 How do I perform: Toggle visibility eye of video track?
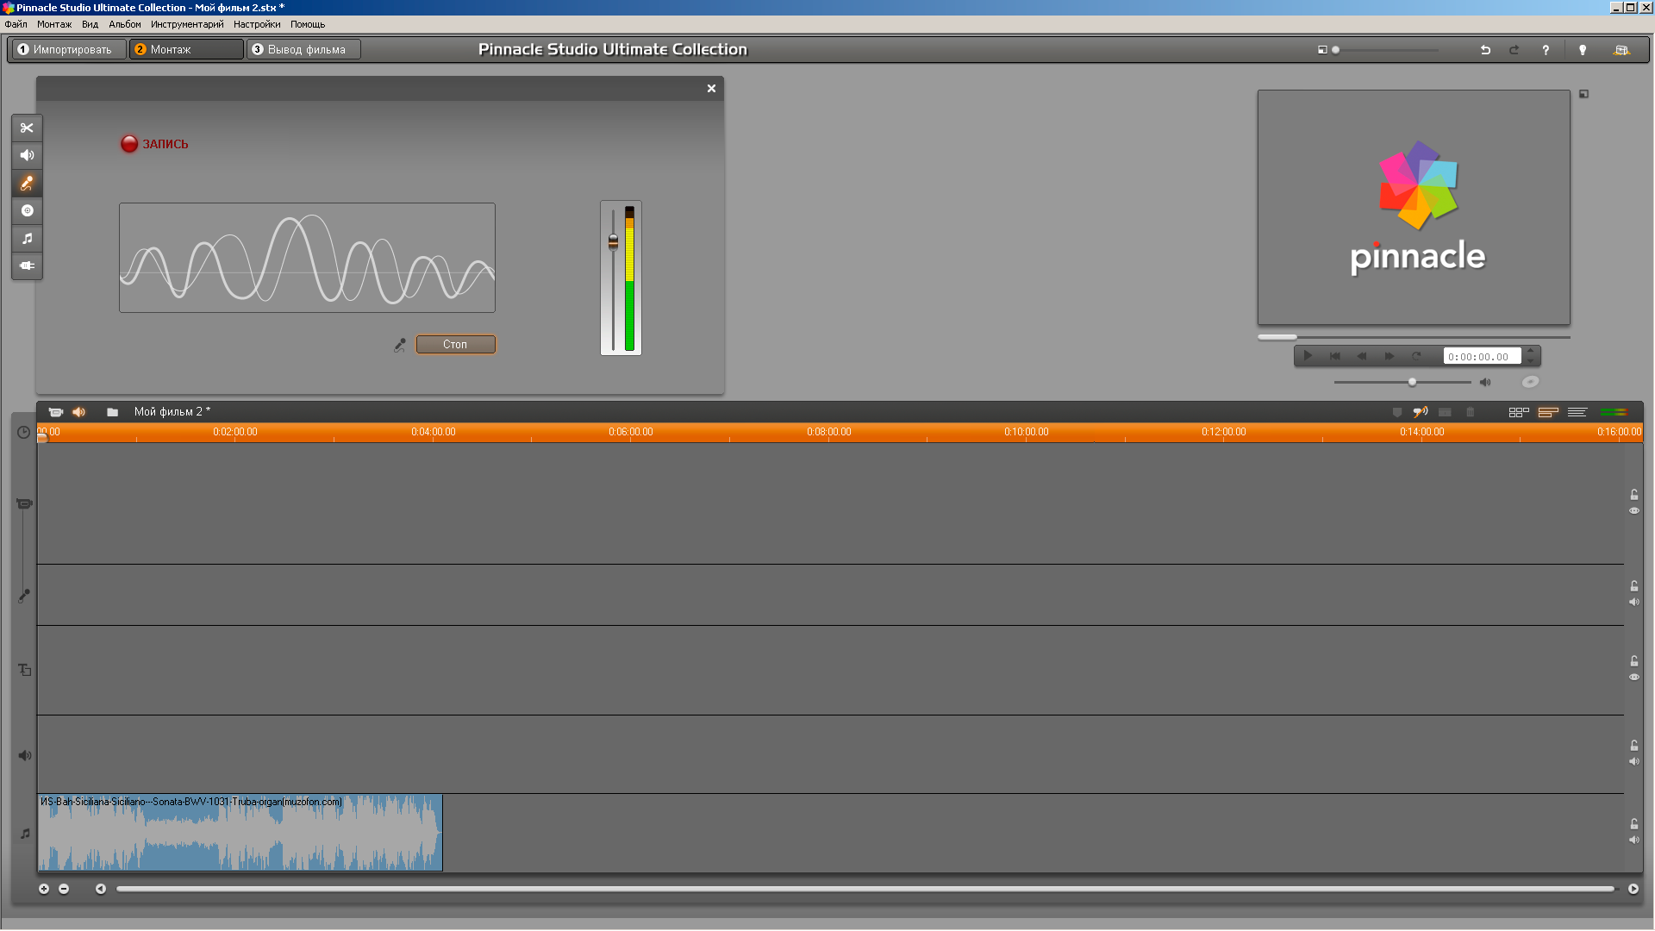click(1634, 511)
